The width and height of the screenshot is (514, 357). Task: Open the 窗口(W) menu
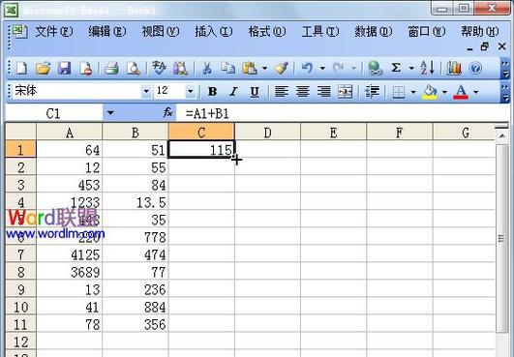(427, 31)
